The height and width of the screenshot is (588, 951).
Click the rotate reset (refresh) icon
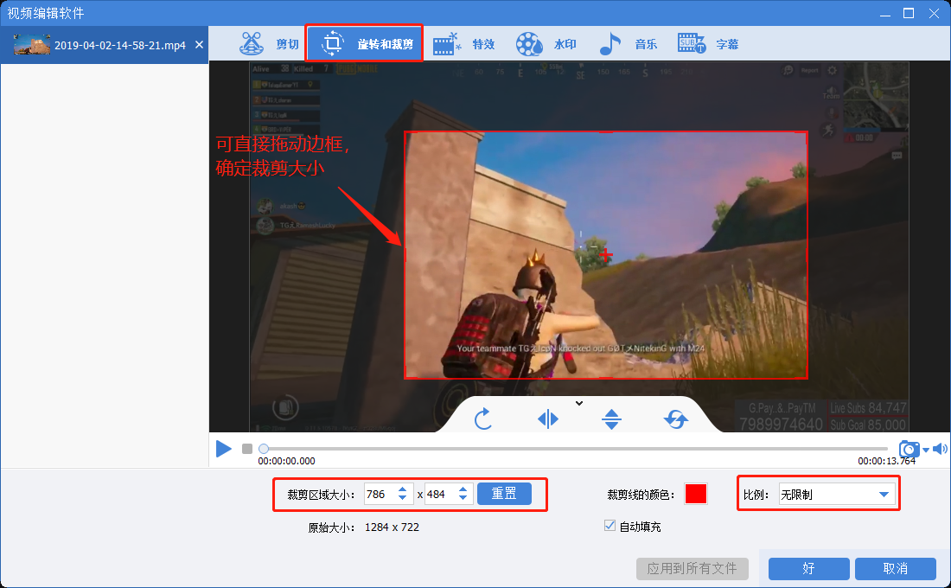point(676,419)
